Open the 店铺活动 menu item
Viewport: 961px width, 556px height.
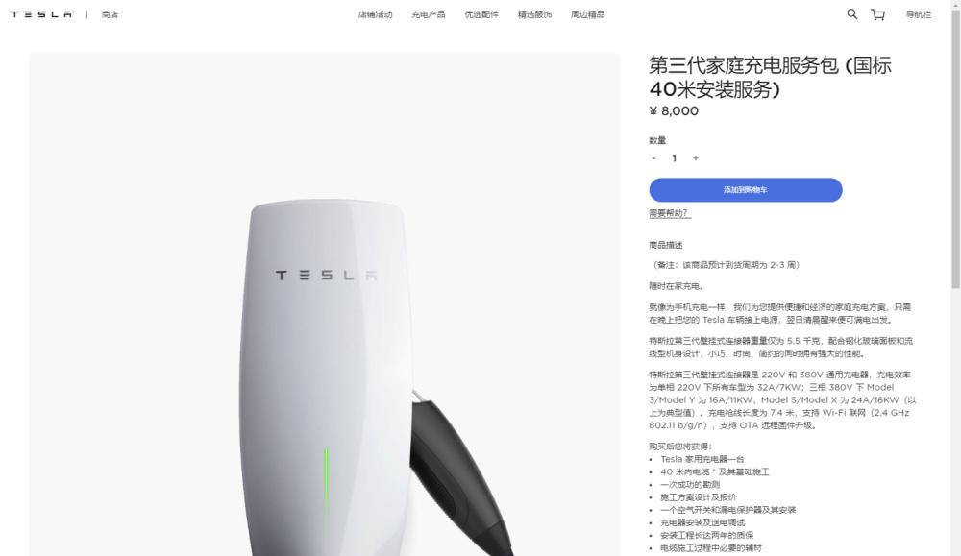pos(375,14)
